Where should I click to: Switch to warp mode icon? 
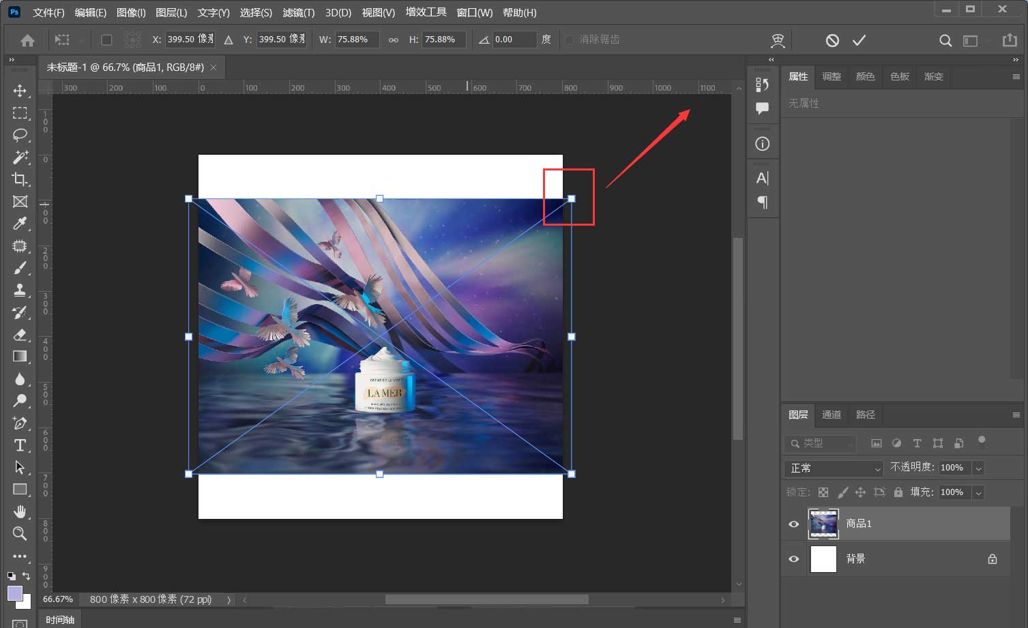pyautogui.click(x=778, y=40)
